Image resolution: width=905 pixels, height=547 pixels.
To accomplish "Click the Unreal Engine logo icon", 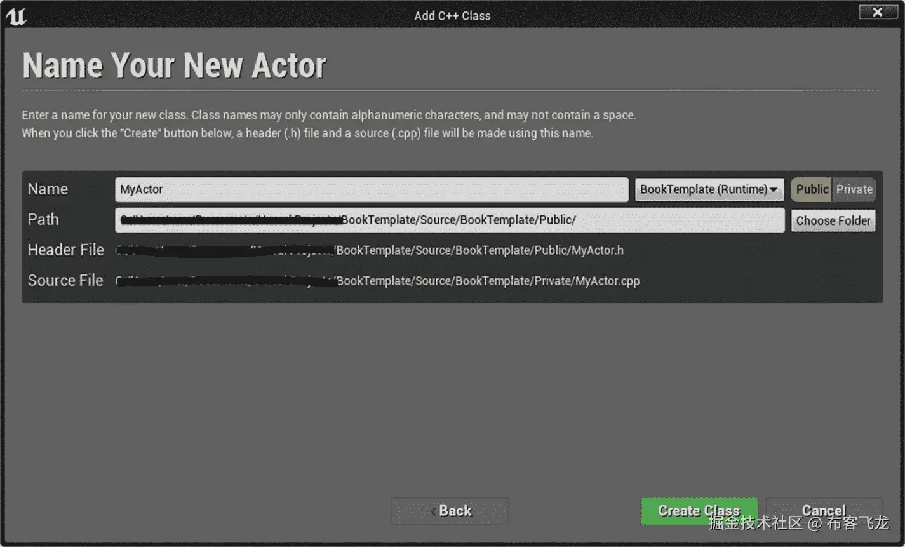I will 15,16.
